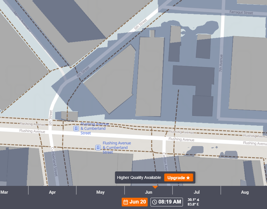Click the Farragut Street label on the map
The image size is (267, 209).
point(241,13)
